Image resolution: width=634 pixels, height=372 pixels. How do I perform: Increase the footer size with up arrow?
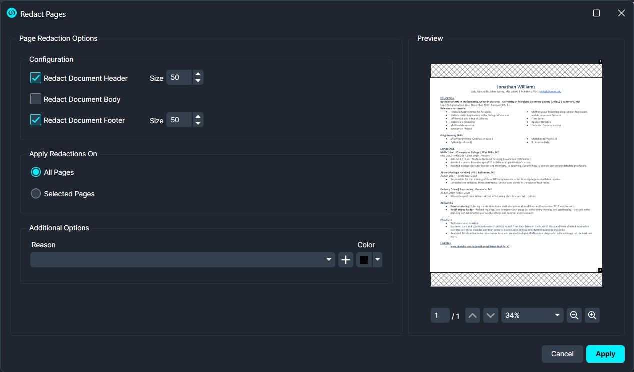pos(198,117)
